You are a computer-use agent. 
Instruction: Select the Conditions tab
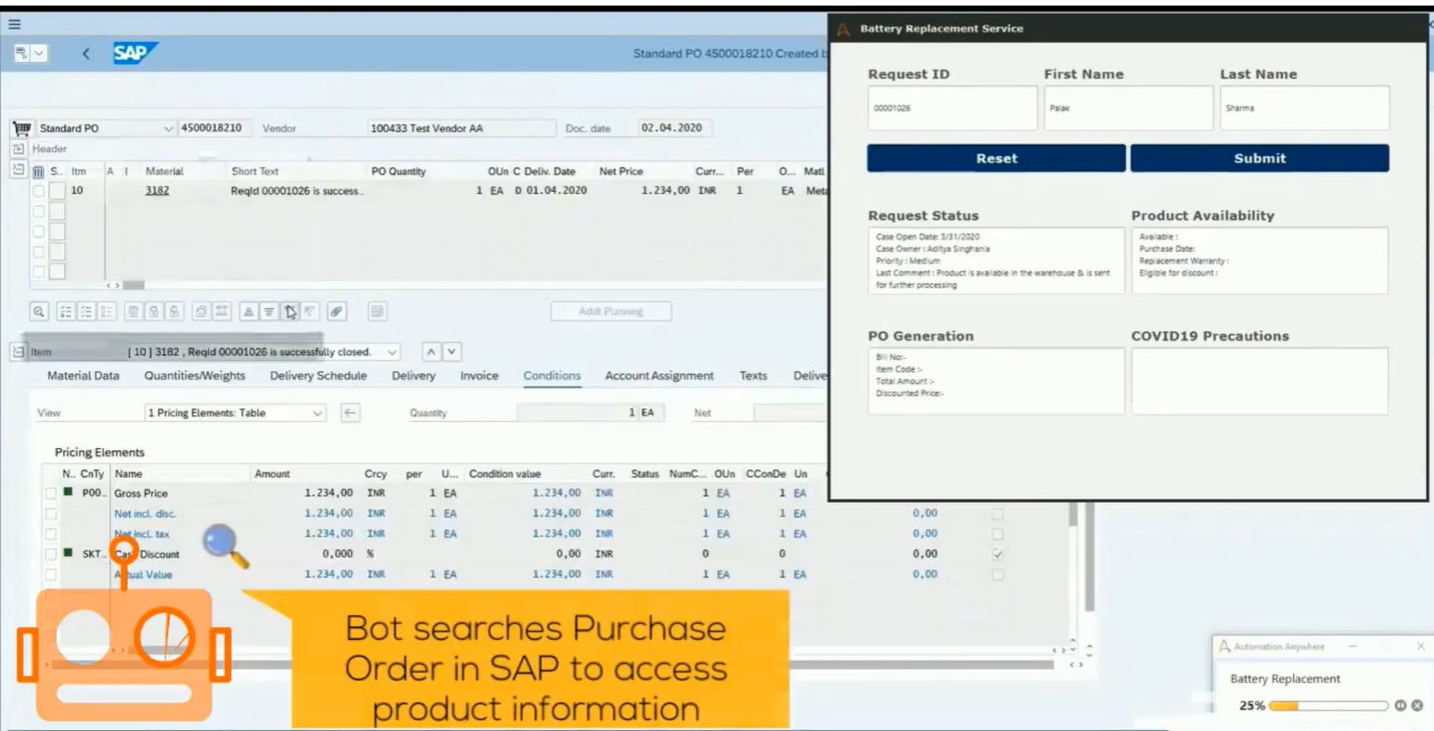[552, 376]
